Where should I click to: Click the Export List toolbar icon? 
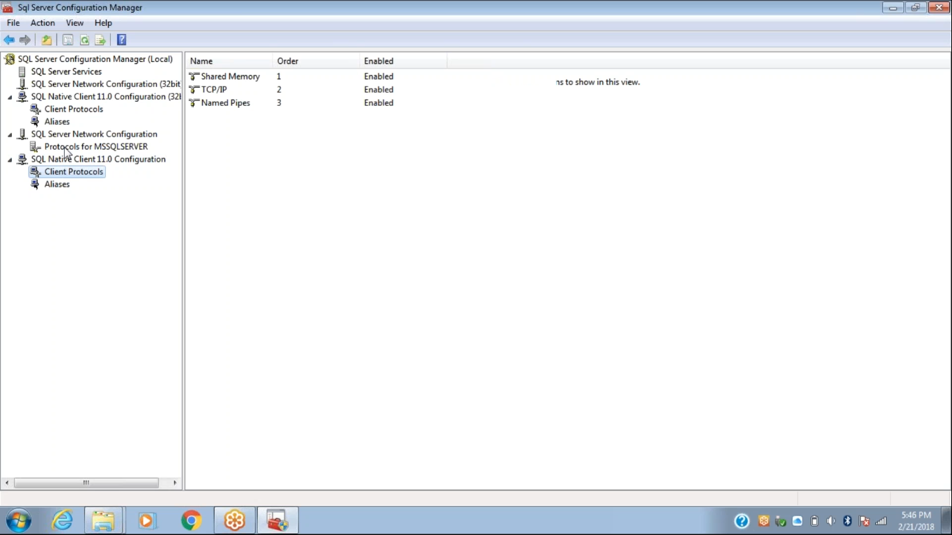tap(100, 40)
